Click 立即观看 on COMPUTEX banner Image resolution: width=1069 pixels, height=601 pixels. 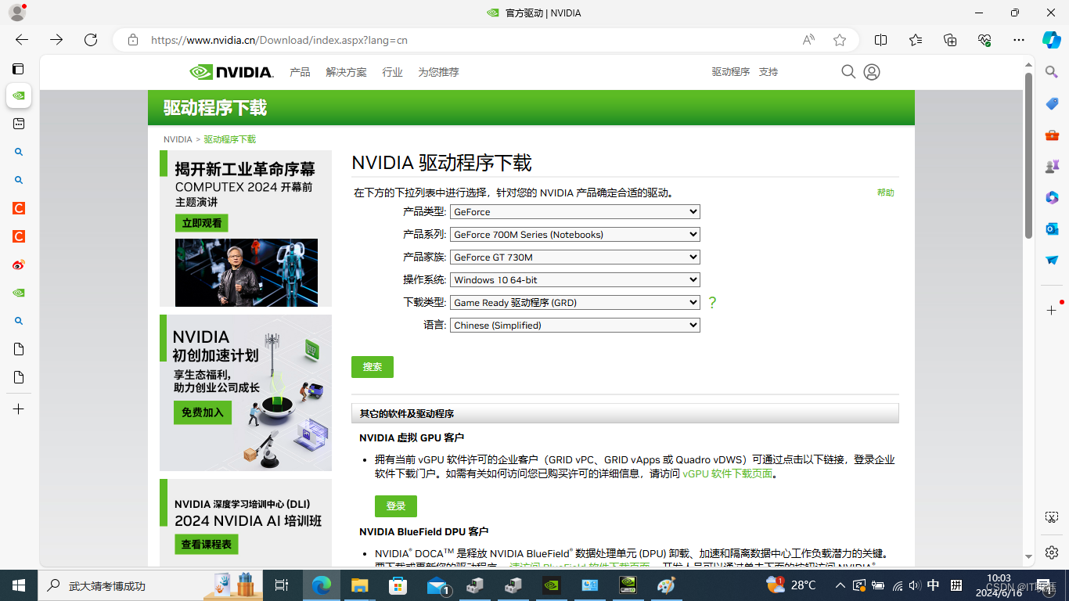(202, 223)
